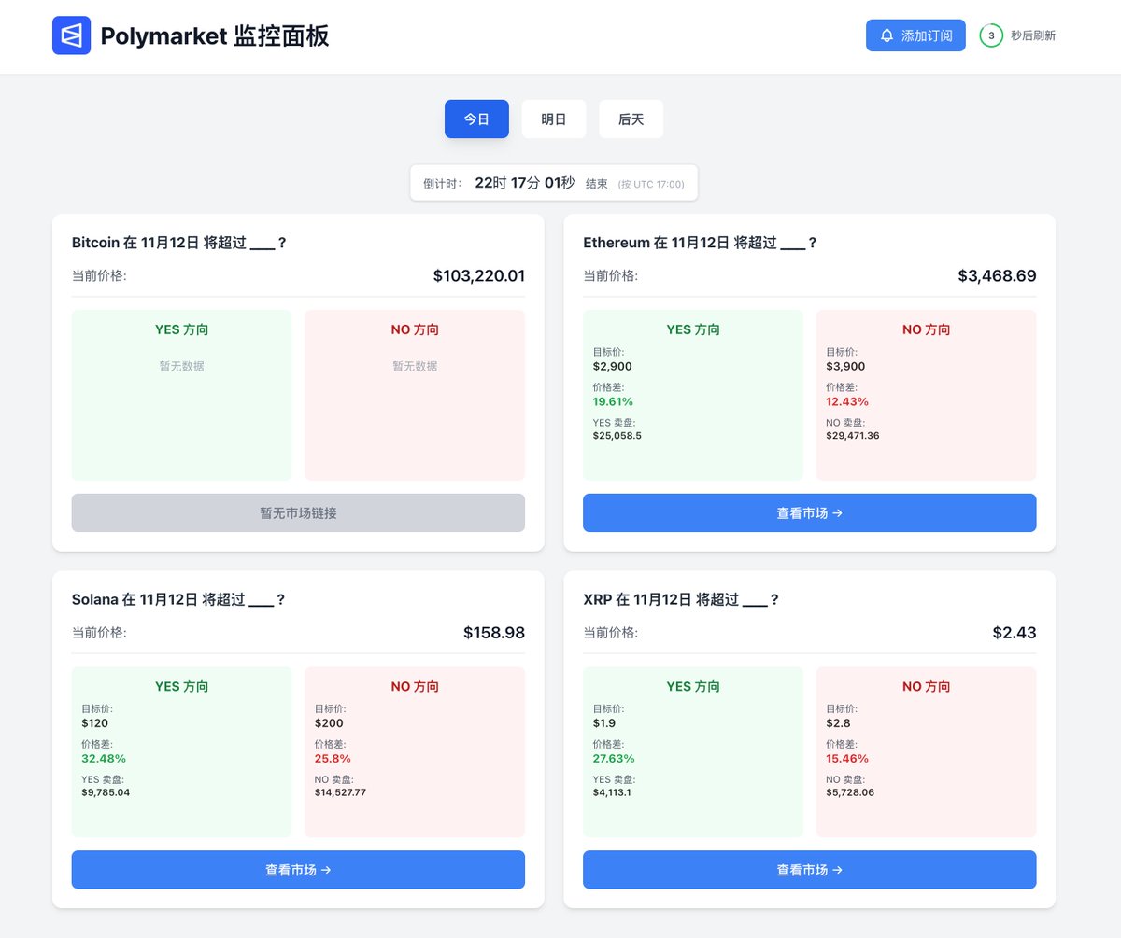The image size is (1121, 938).
Task: Open Ethereum market via 查看市场 button
Action: (809, 513)
